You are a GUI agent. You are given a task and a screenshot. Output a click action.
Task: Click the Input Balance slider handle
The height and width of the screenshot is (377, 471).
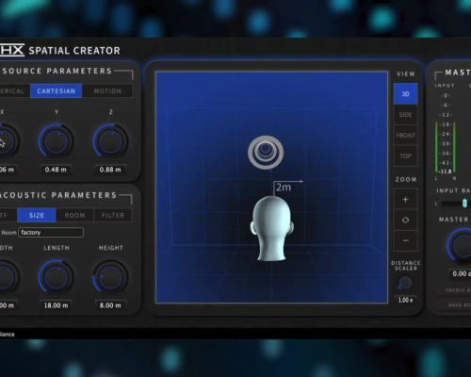click(464, 204)
